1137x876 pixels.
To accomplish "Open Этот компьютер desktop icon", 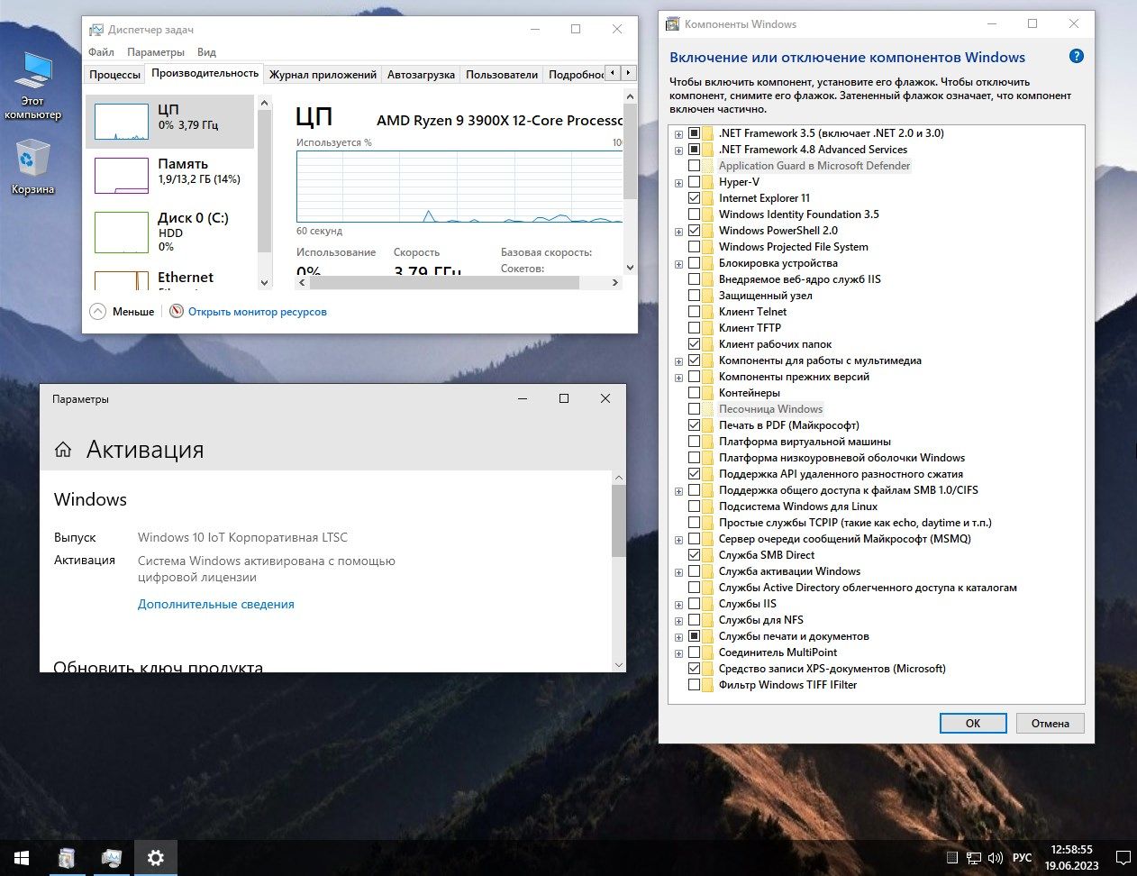I will tap(33, 86).
